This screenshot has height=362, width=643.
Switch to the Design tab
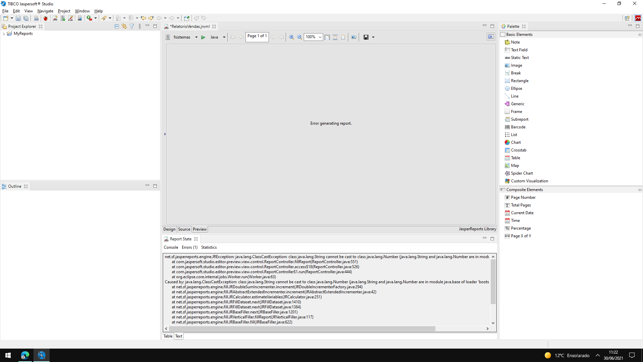point(169,229)
